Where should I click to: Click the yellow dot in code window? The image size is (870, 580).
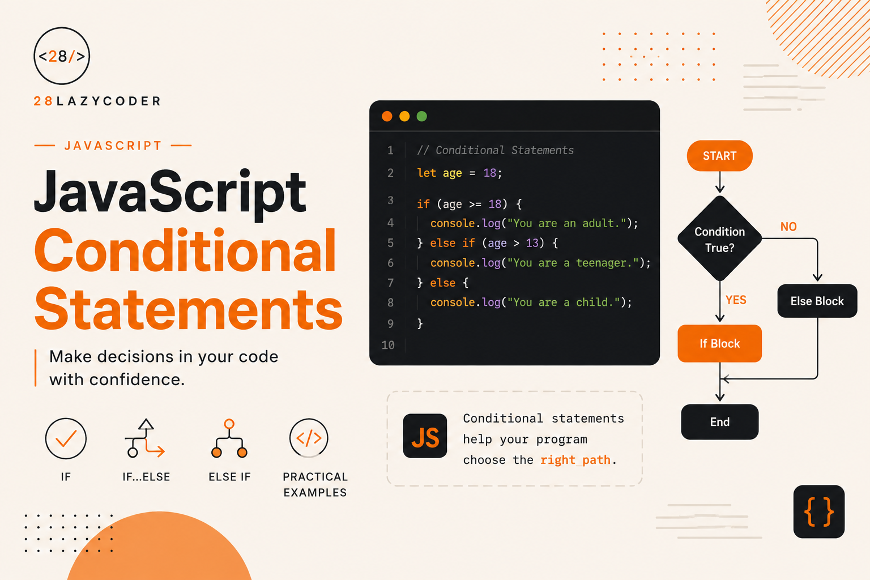coord(404,116)
